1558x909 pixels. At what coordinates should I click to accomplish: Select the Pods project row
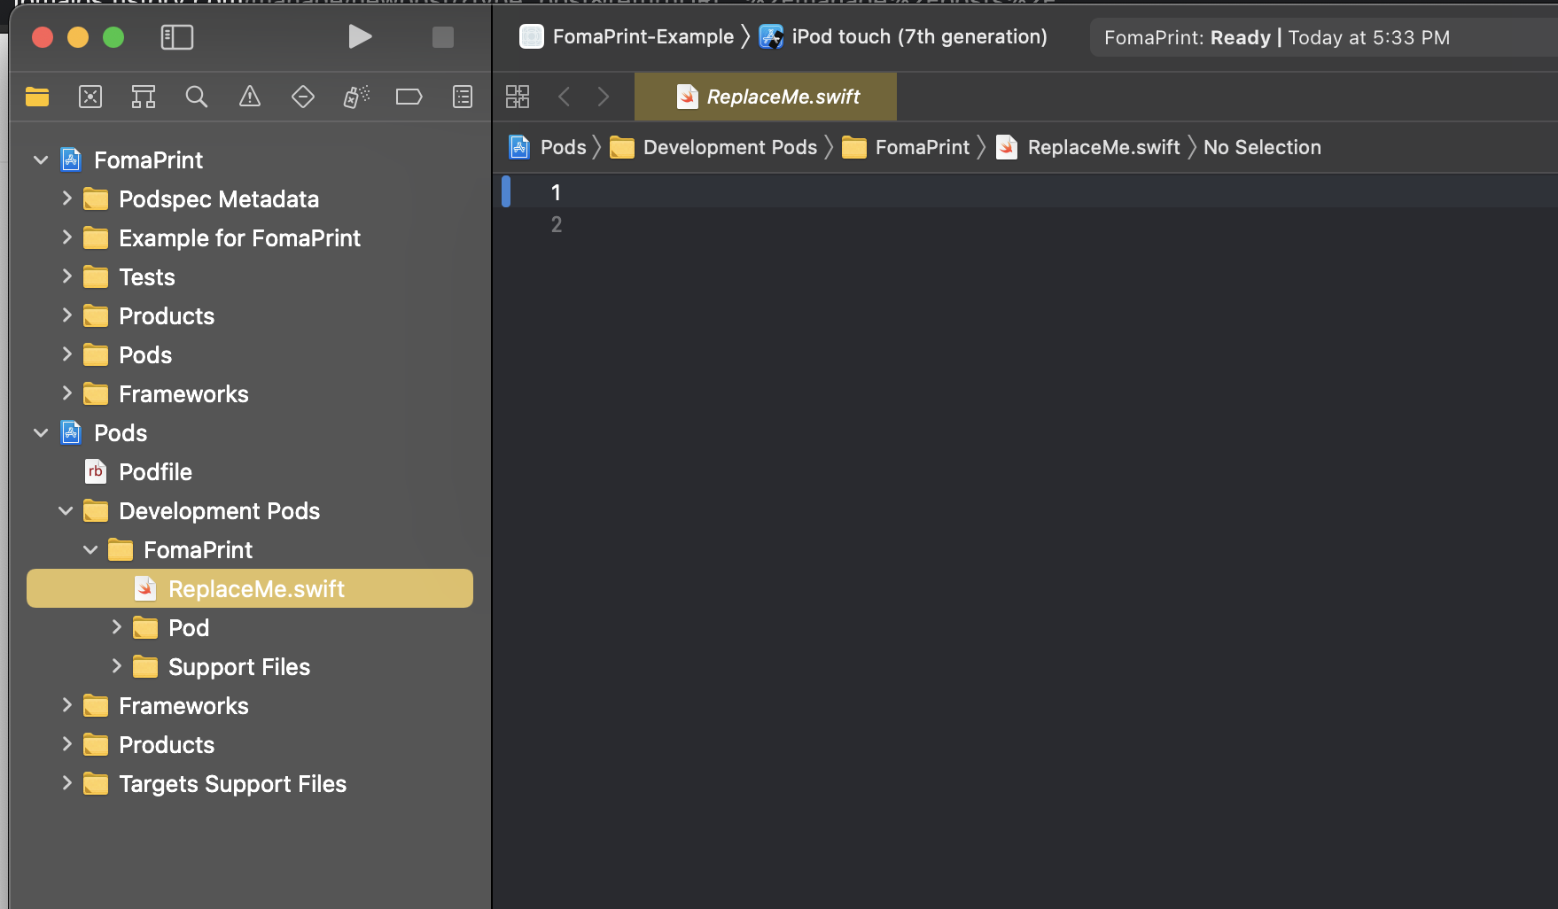(250, 433)
